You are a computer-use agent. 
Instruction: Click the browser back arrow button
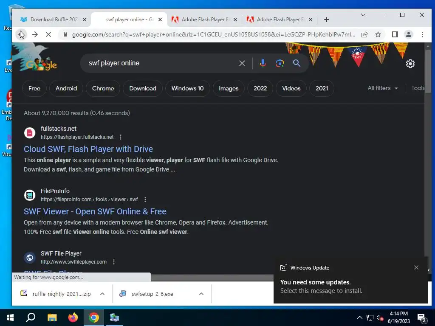pos(21,34)
